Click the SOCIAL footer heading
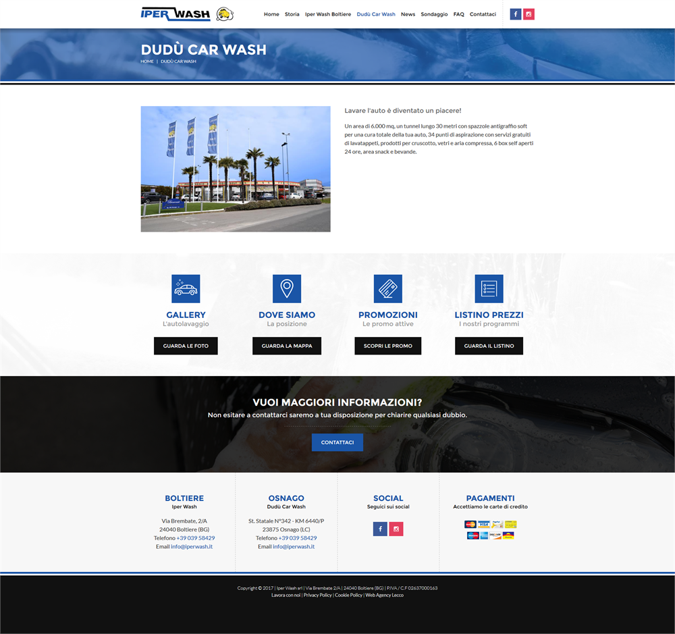Screen dimensions: 675x634 (x=388, y=498)
